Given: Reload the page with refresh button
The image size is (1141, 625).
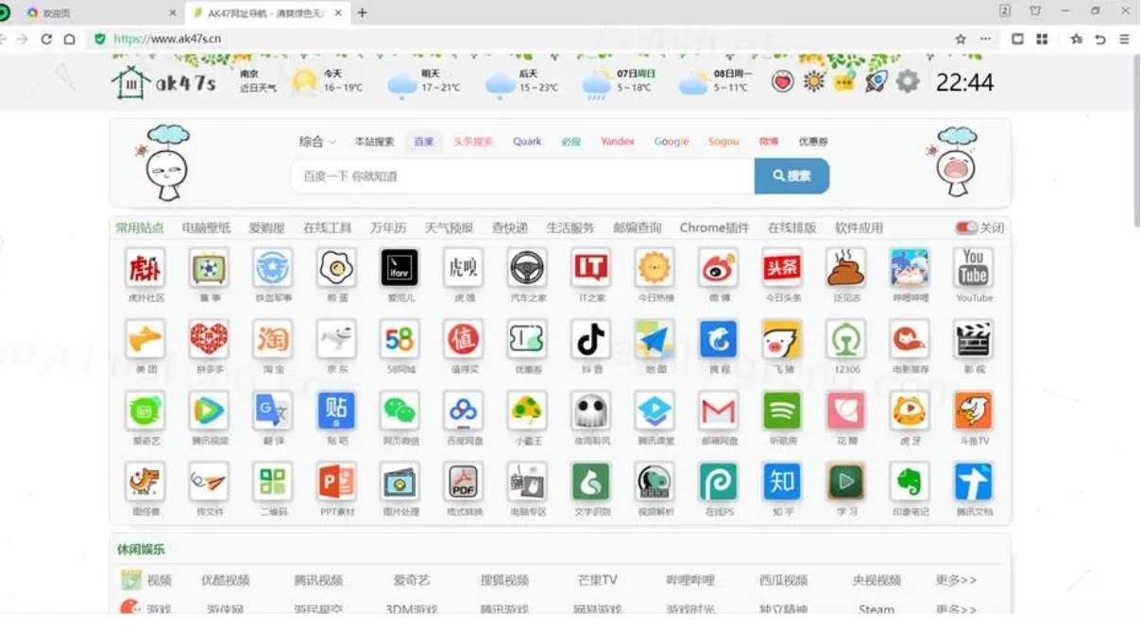Looking at the screenshot, I should coord(46,39).
